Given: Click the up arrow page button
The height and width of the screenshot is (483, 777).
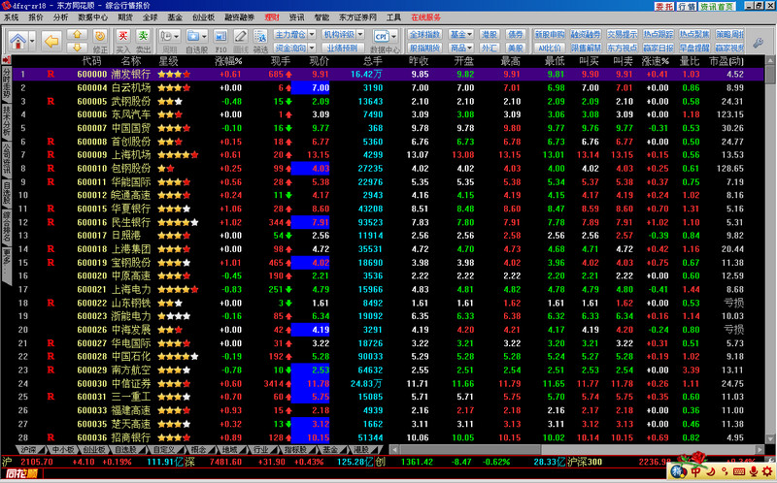Looking at the screenshot, I should pos(77,35).
